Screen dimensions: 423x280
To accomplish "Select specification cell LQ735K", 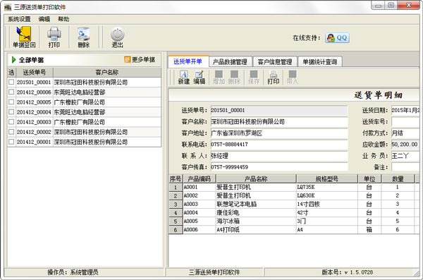I will (x=327, y=187).
